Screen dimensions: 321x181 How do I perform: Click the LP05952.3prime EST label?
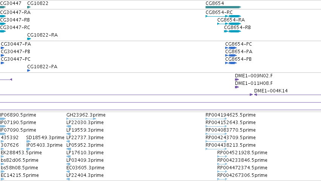click(85, 145)
